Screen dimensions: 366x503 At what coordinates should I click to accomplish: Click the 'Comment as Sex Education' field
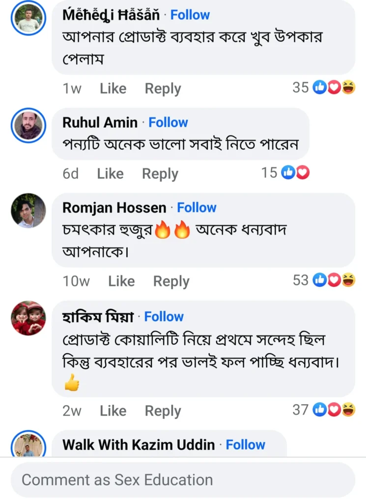[183, 480]
